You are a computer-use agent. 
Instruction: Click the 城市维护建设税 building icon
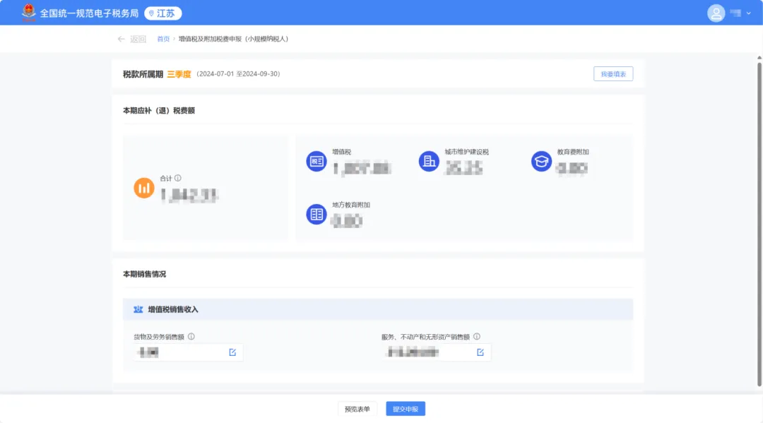[428, 161]
